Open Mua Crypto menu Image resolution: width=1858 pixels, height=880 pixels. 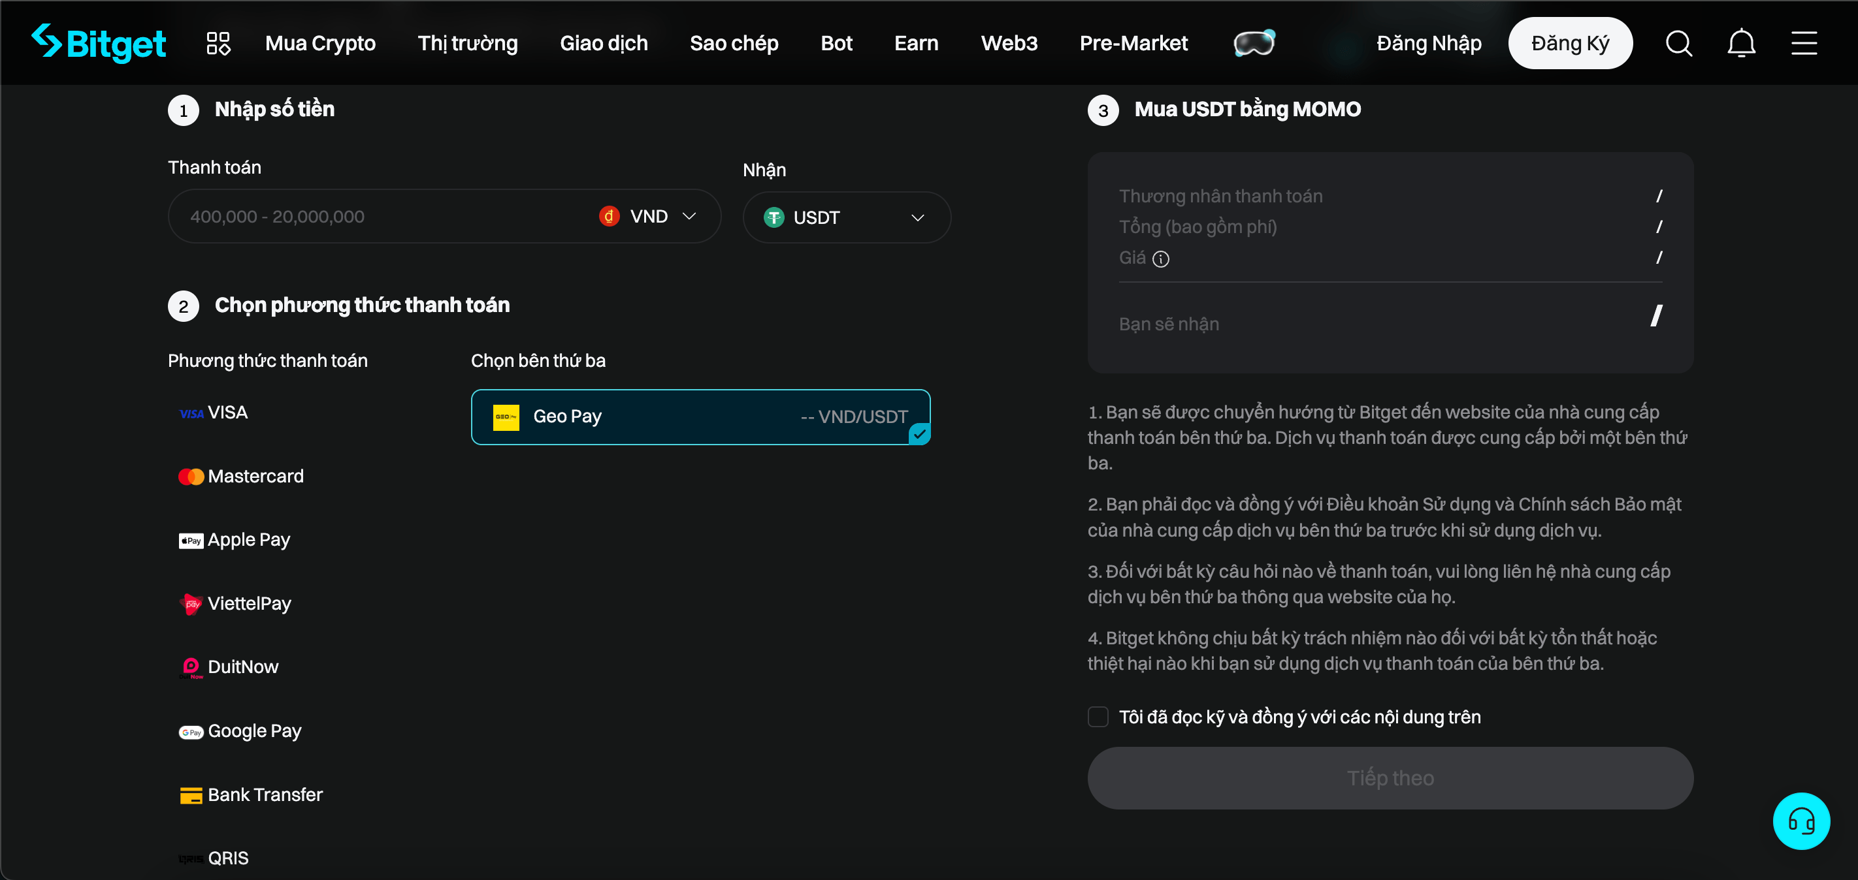pos(320,43)
